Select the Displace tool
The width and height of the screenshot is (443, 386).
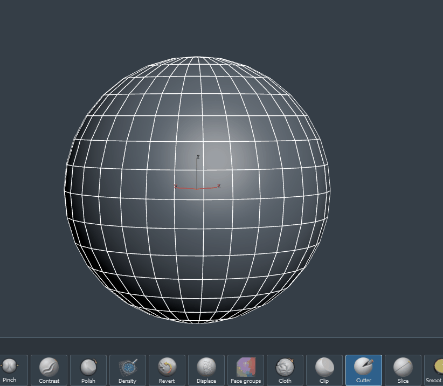pos(206,370)
